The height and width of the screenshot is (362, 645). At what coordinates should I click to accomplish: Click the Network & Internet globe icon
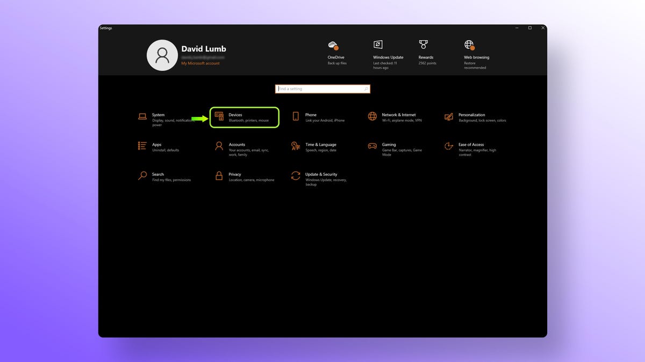[372, 116]
